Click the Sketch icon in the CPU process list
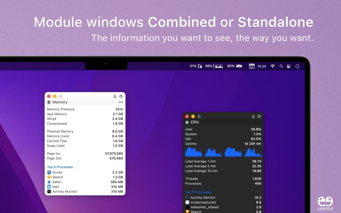The height and width of the screenshot is (213, 341). tap(187, 212)
